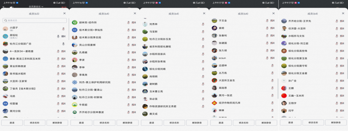Click 解除静音 button in 成员(63) panel
Screen dimensions: 348x131
57,123
